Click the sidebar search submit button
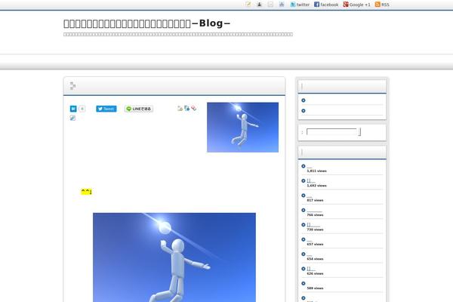 (359, 132)
